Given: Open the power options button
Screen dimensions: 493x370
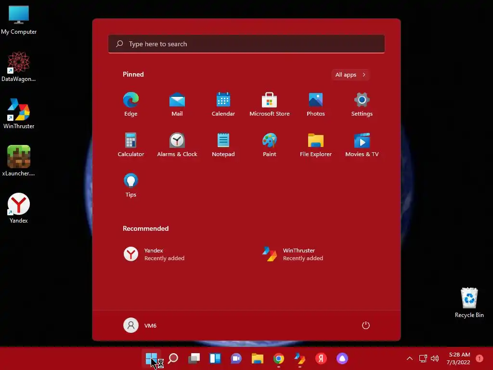Looking at the screenshot, I should coord(366,325).
